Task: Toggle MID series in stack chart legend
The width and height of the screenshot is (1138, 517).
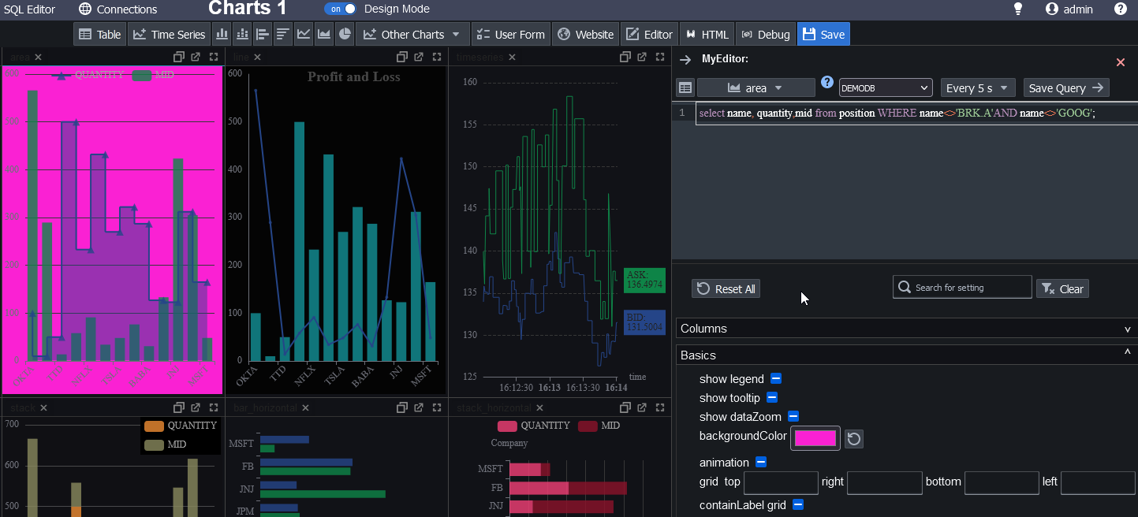Action: [x=166, y=444]
